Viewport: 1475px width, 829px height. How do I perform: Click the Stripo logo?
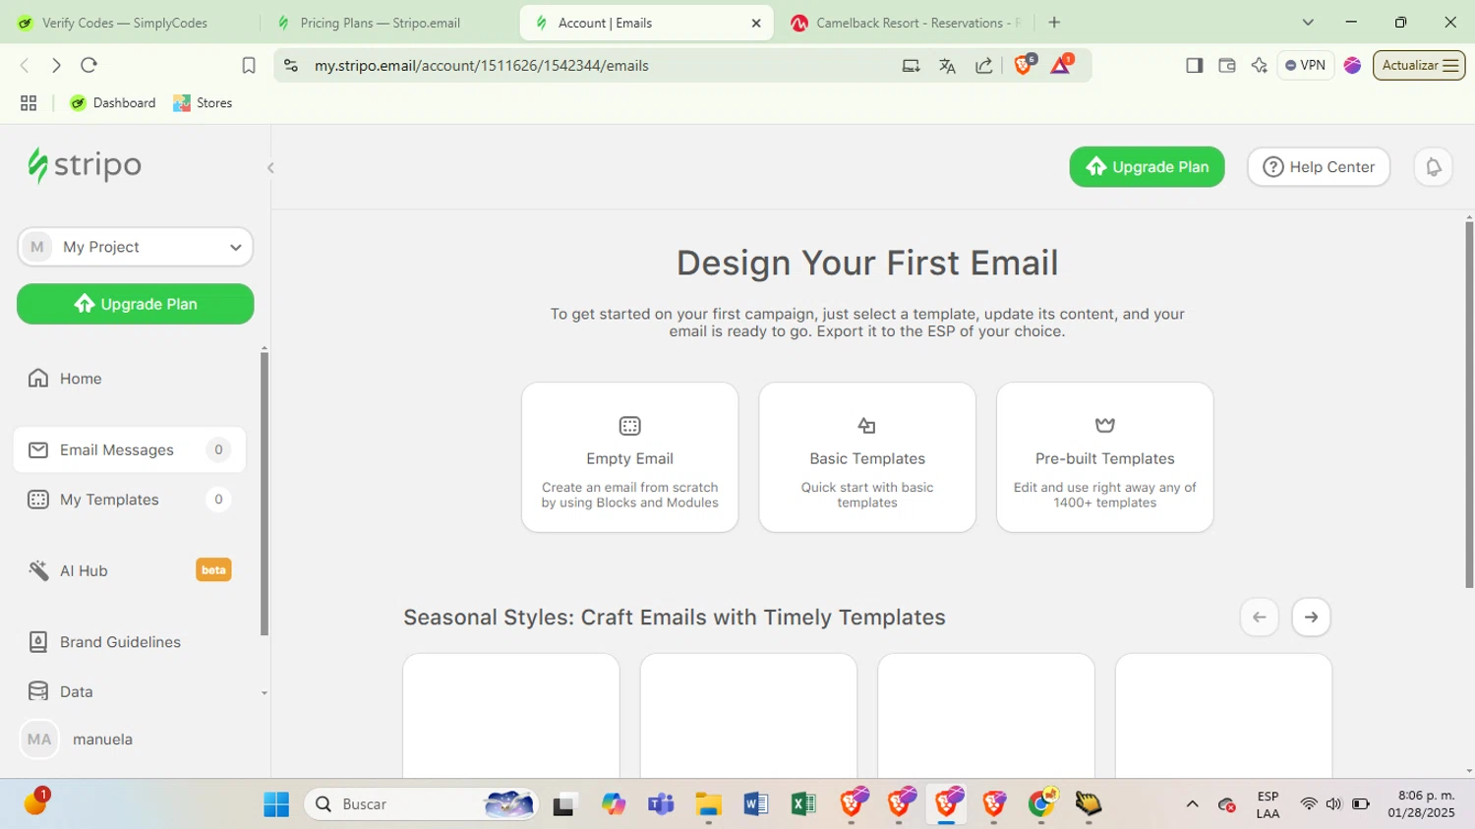tap(85, 165)
